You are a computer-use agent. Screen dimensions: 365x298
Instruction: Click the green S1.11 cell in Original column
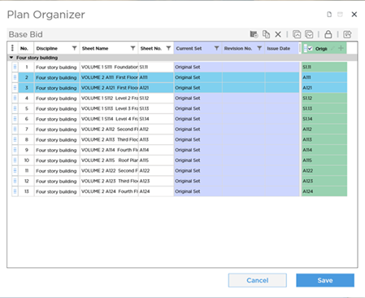click(x=324, y=67)
